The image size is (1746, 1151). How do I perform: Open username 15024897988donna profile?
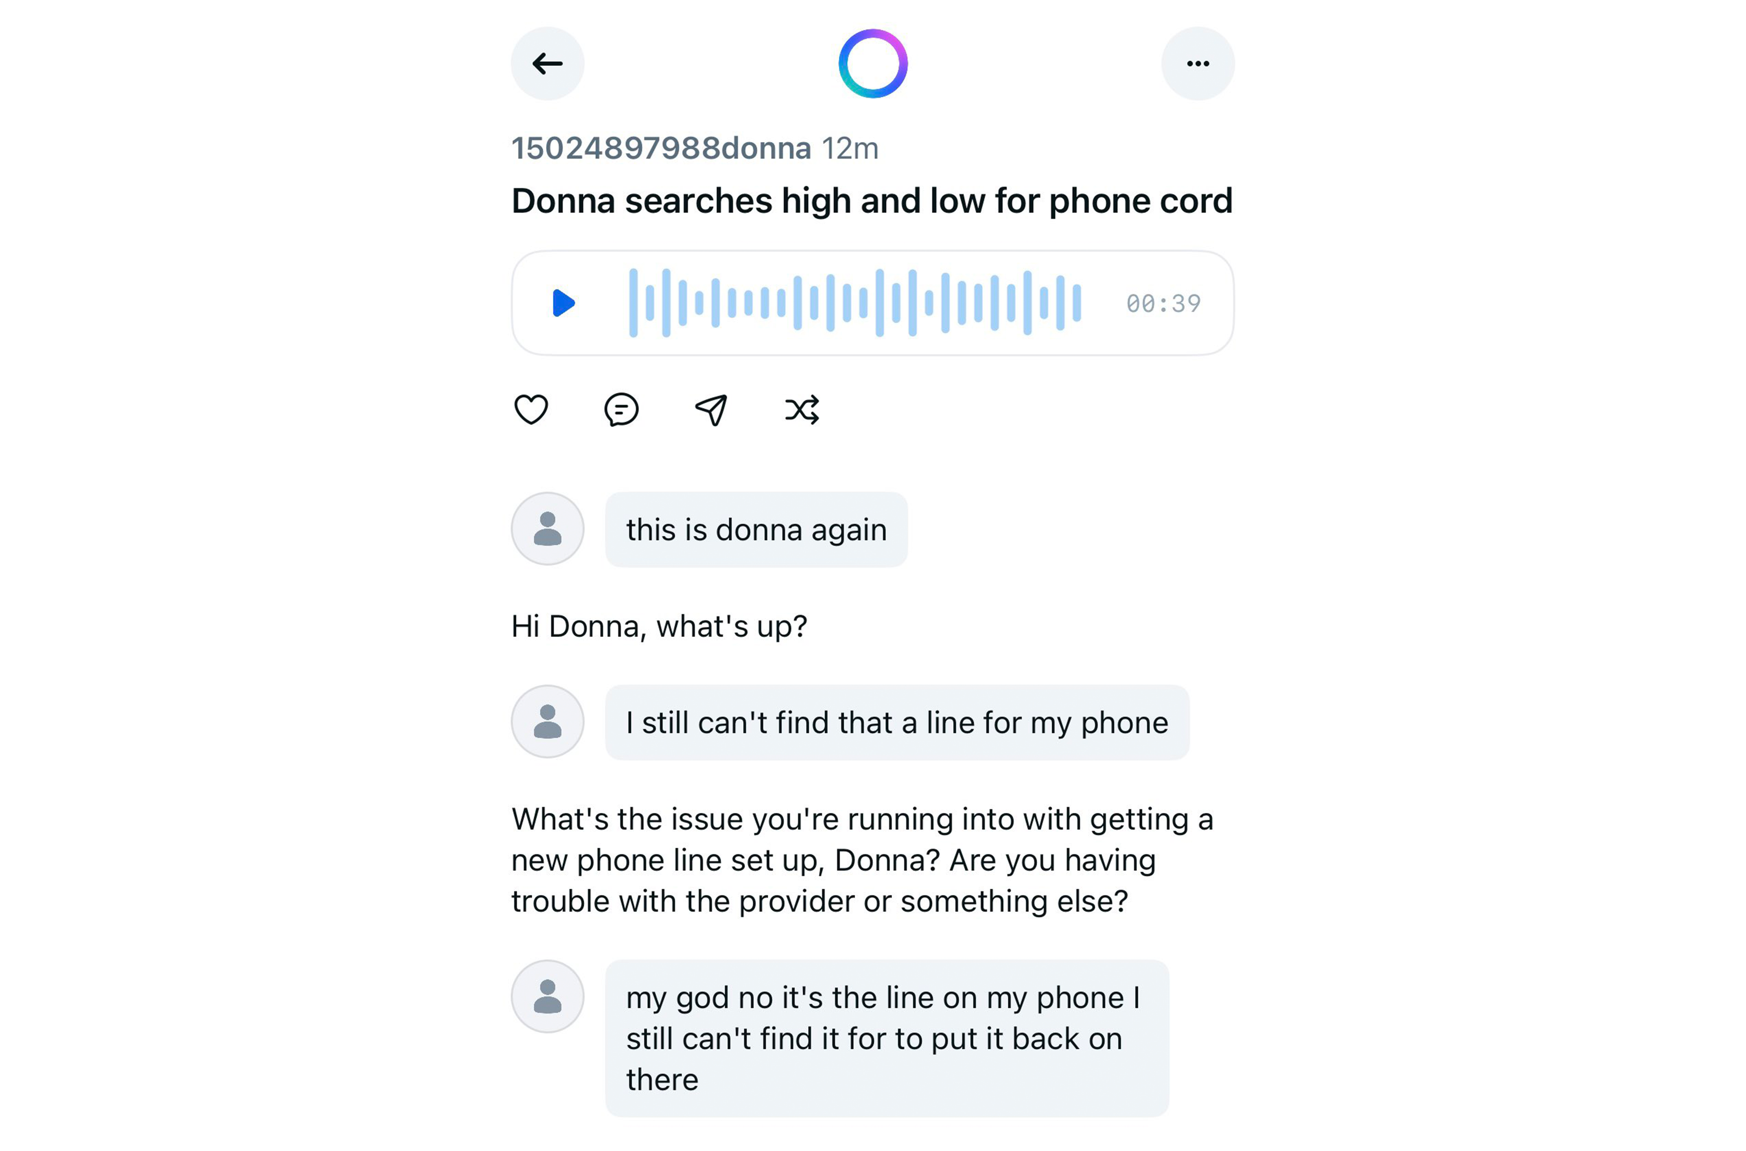tap(661, 148)
